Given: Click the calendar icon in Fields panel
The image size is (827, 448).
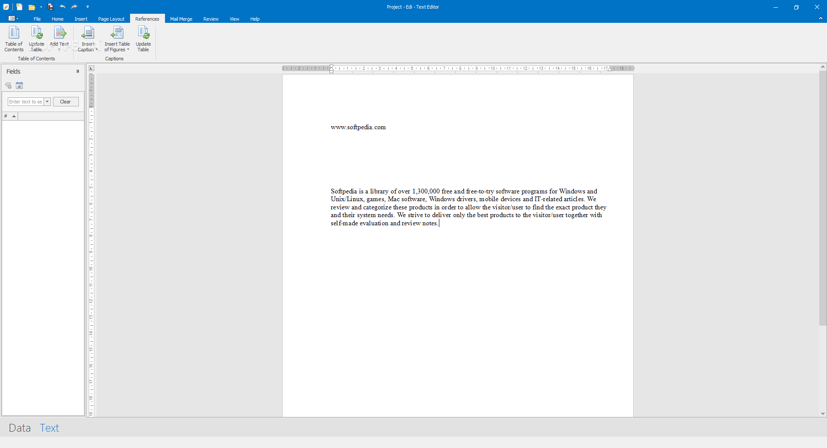Looking at the screenshot, I should (19, 85).
